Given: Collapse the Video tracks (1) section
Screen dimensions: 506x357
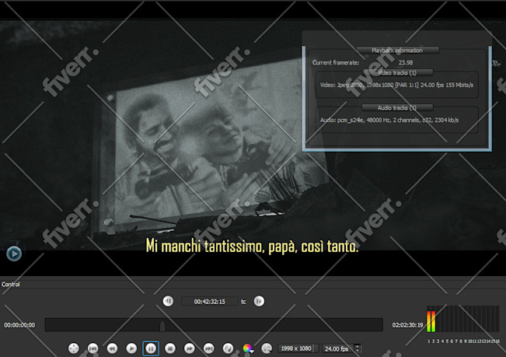Looking at the screenshot, I should tap(397, 72).
